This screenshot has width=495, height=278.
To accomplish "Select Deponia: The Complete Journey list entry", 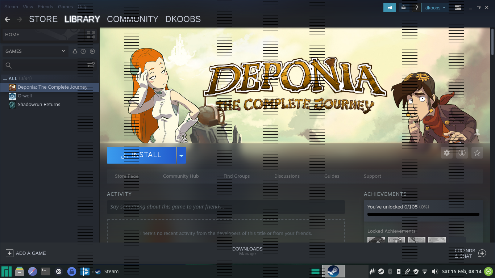I will [49, 87].
